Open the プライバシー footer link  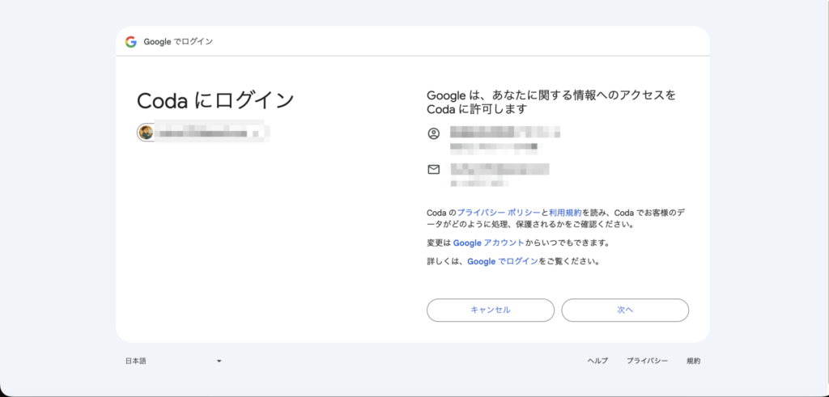point(647,361)
